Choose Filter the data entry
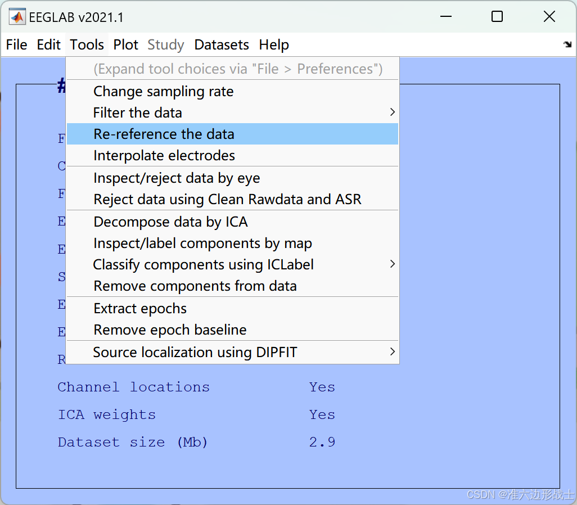This screenshot has width=577, height=505. point(233,112)
